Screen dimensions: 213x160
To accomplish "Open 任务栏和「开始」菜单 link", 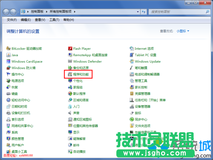I will [150, 100].
